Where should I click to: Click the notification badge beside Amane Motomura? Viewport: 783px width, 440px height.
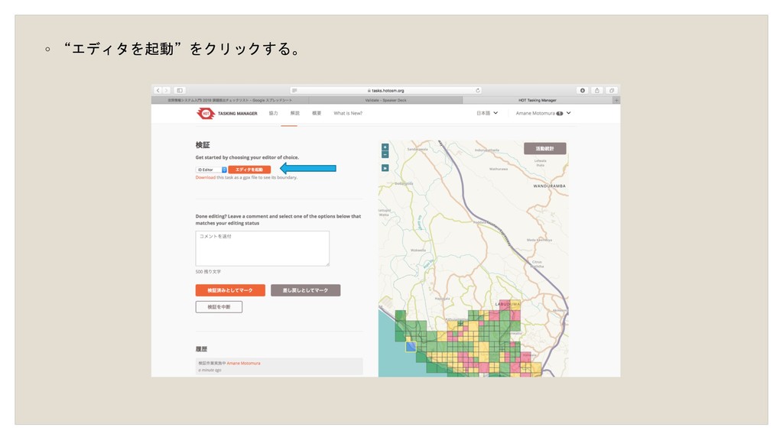tap(560, 113)
